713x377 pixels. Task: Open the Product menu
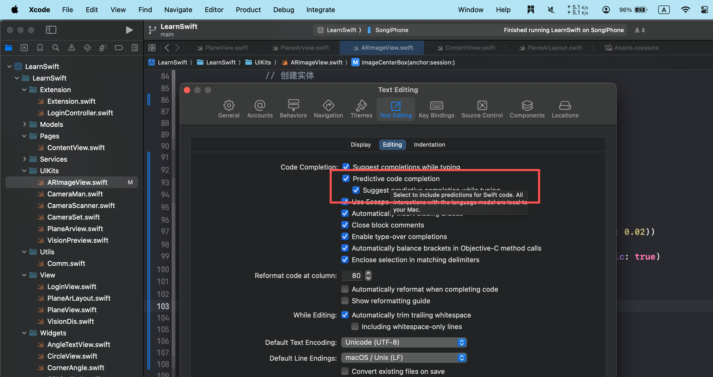click(248, 10)
